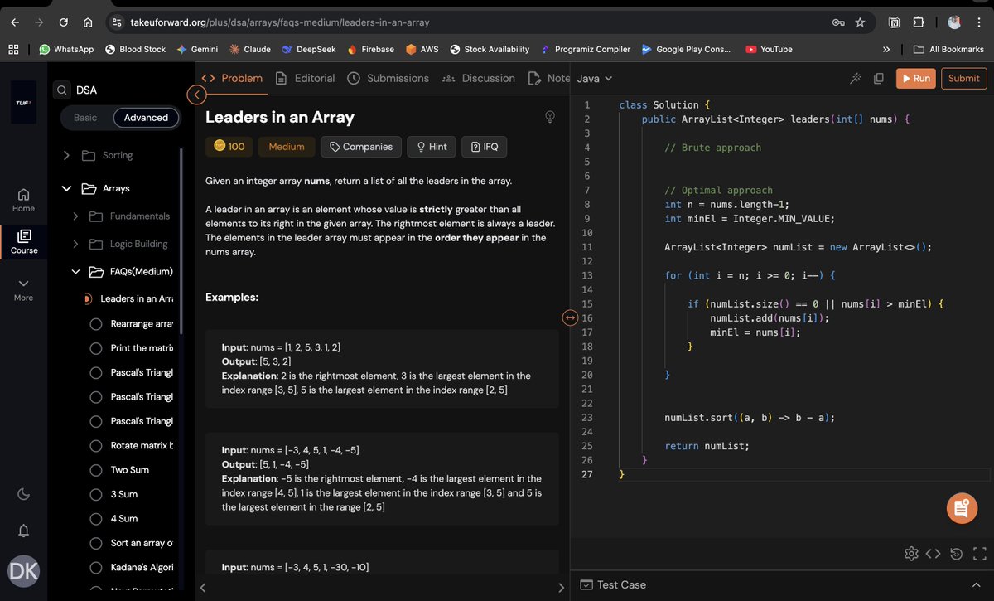Image resolution: width=994 pixels, height=601 pixels.
Task: Toggle the 3 Sum status circle
Action: click(95, 494)
